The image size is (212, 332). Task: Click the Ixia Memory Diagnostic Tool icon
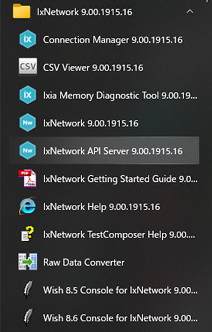pos(28,95)
